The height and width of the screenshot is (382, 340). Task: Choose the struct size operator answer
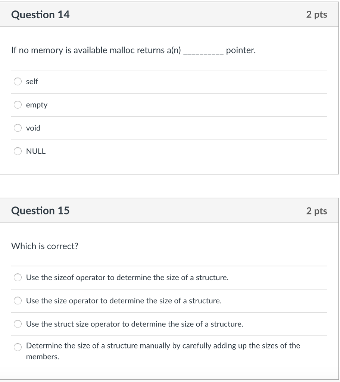(17, 324)
